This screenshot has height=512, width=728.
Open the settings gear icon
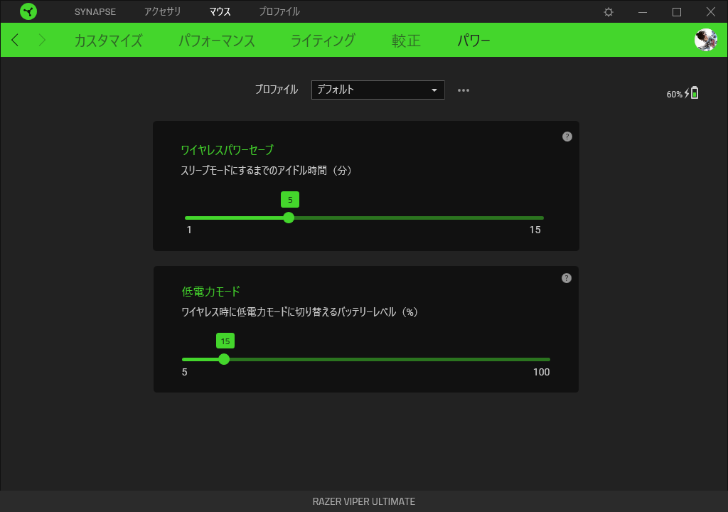click(609, 12)
